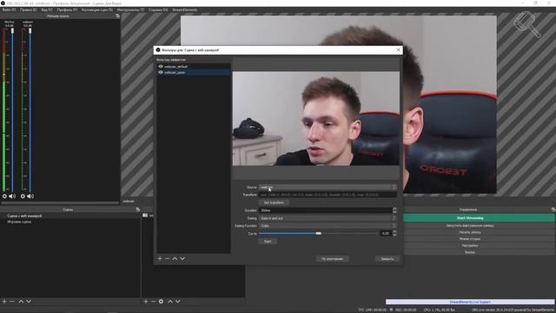This screenshot has height=313, width=556.
Task: Open the Scene Collection menu
Action: pyautogui.click(x=97, y=10)
